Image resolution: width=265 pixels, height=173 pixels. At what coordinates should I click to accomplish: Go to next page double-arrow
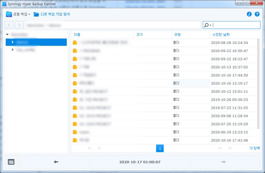pos(220,148)
